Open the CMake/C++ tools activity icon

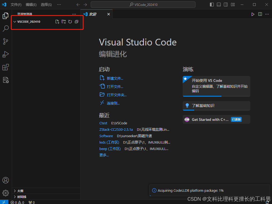[x=6, y=80]
